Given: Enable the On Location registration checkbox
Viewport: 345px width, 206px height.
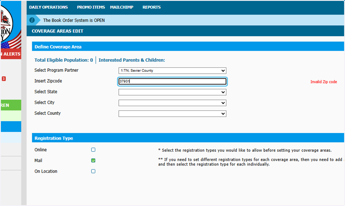Looking at the screenshot, I should point(93,171).
